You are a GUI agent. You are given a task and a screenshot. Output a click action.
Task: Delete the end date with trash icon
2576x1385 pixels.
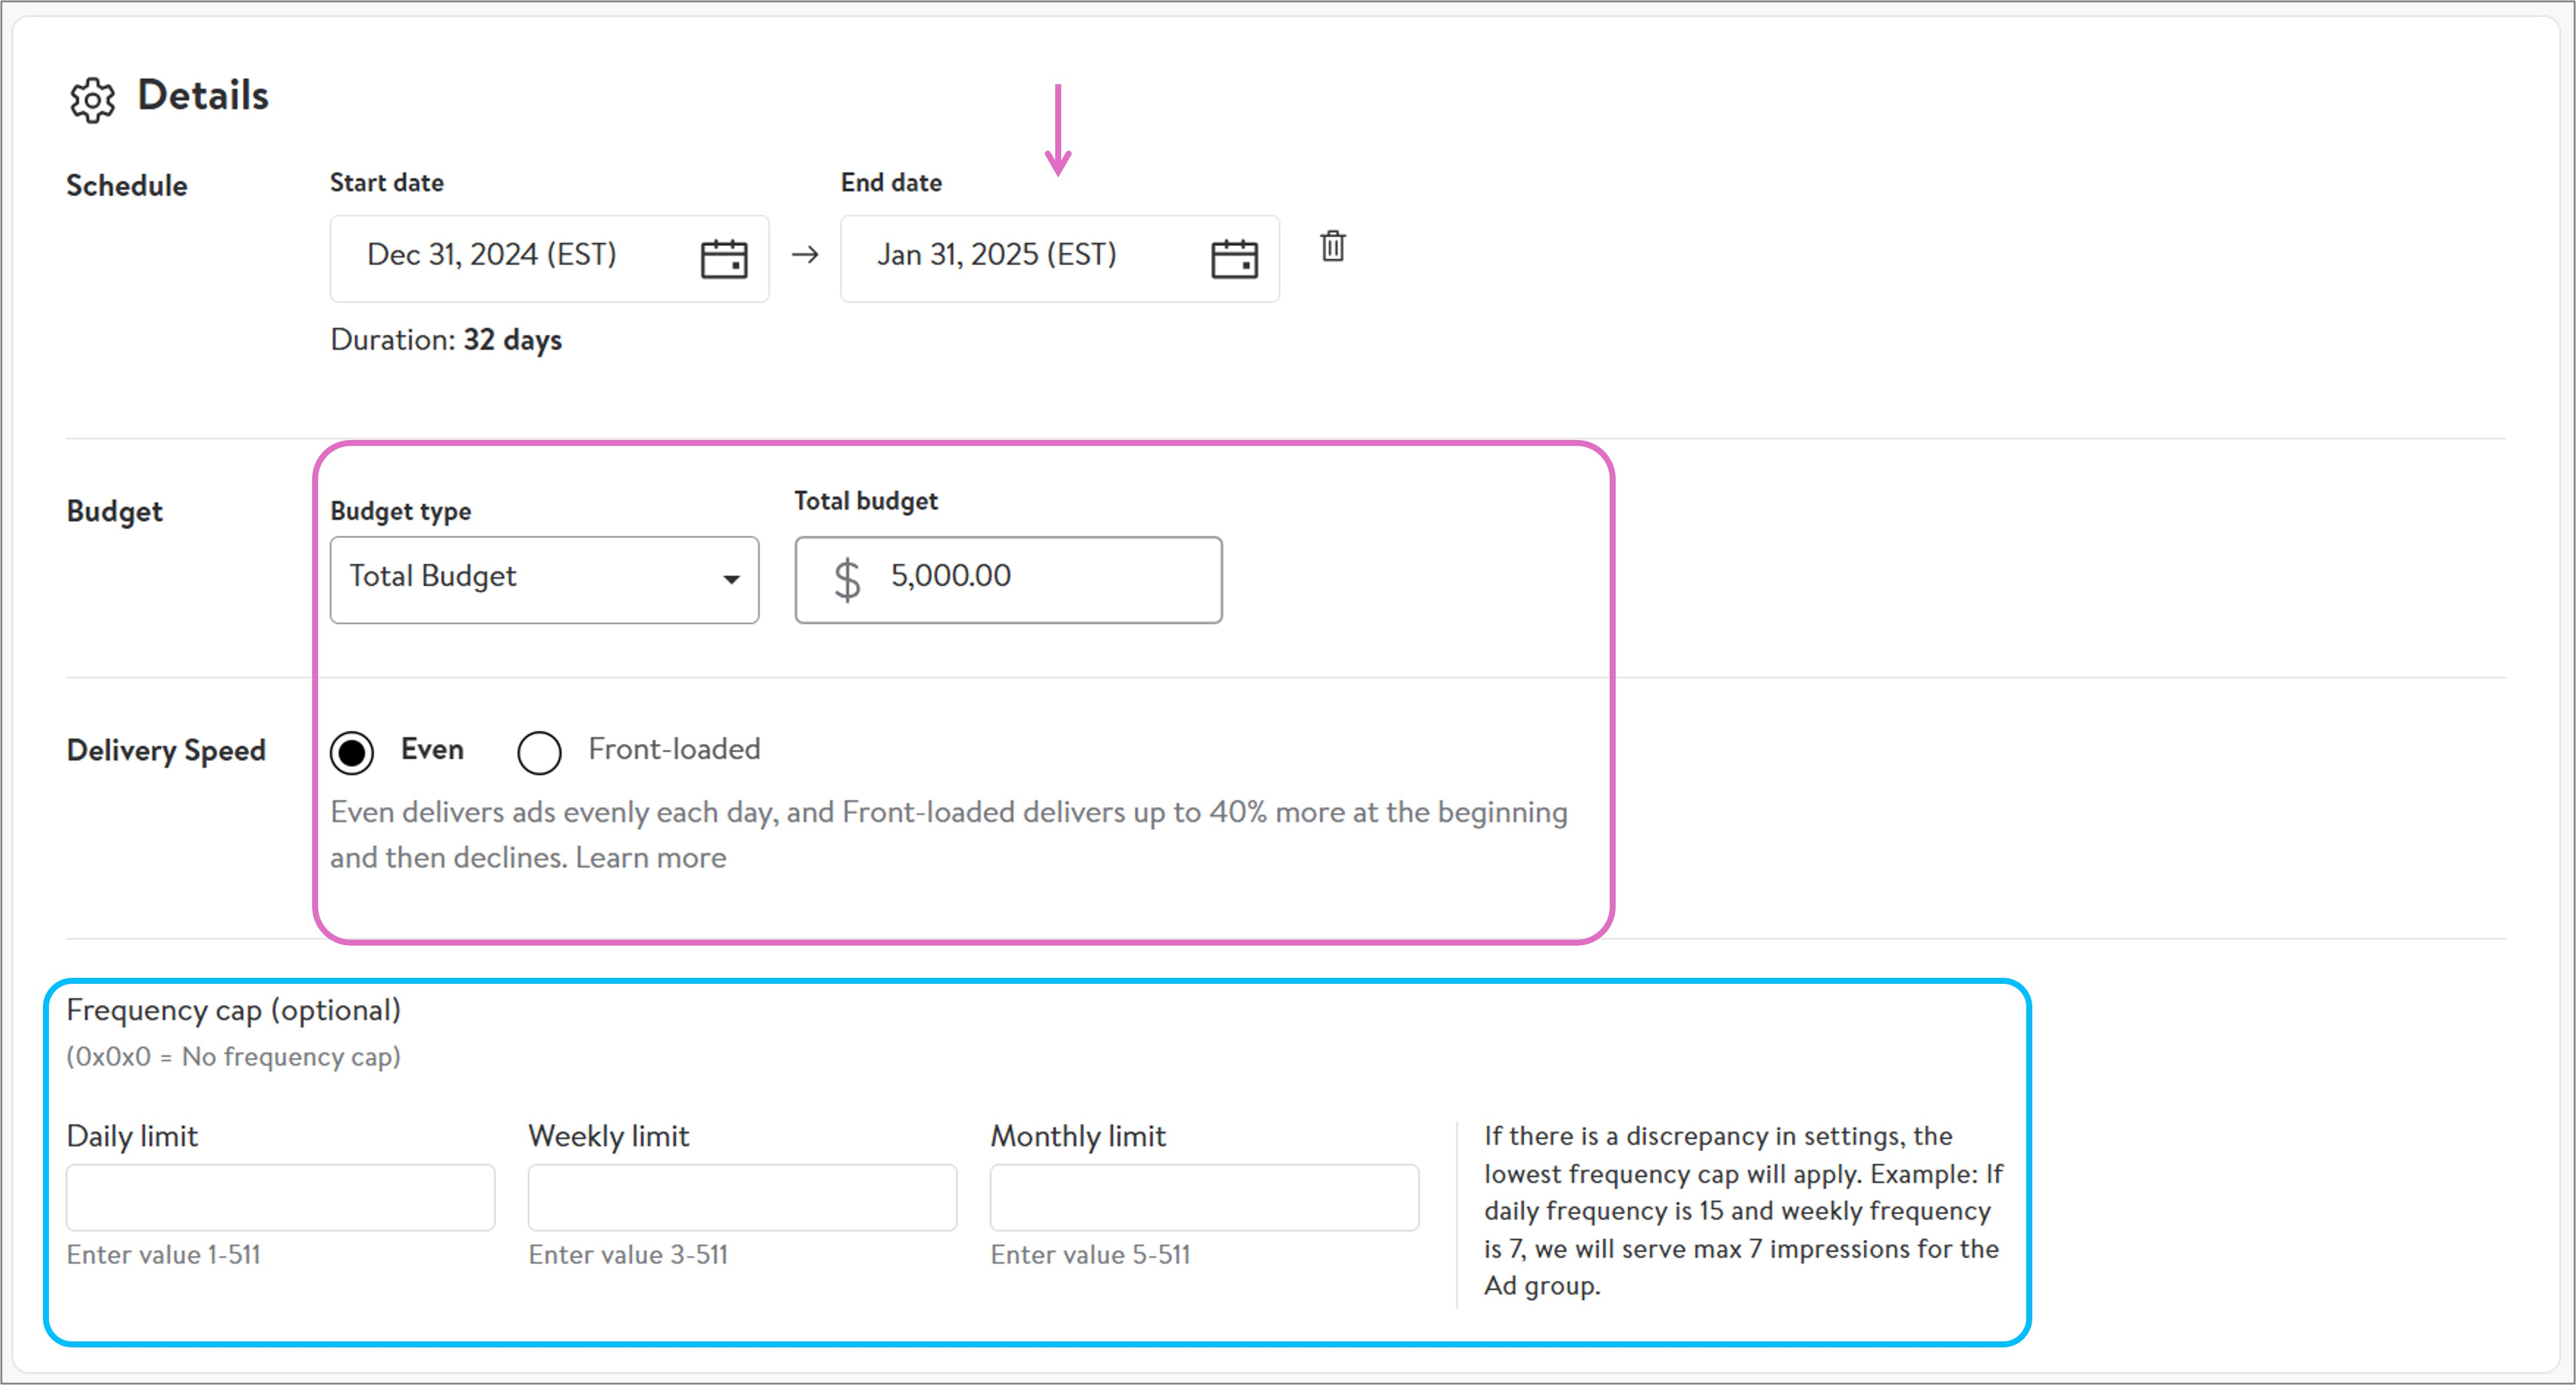(x=1332, y=246)
